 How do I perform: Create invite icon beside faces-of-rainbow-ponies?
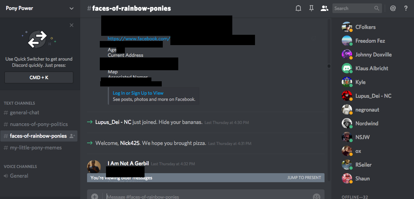pos(72,136)
